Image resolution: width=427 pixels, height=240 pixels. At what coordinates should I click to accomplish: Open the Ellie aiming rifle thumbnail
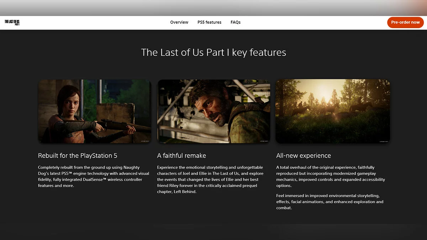tap(95, 111)
